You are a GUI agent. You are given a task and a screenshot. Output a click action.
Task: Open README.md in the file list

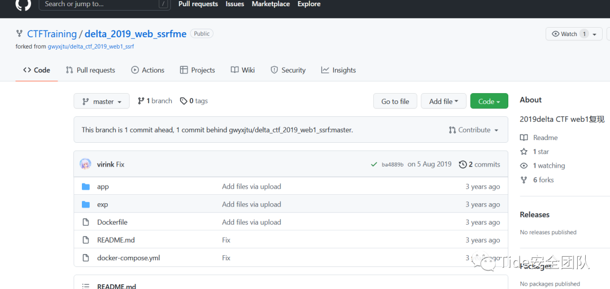point(116,240)
